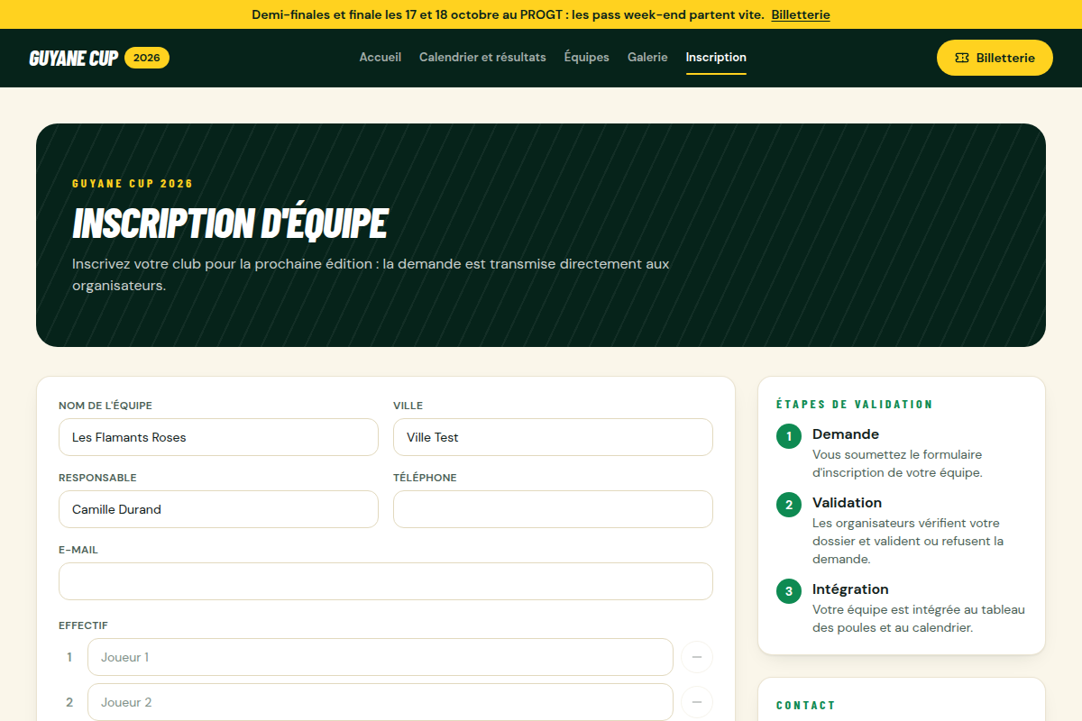Click the 2026 badge next to logo
The height and width of the screenshot is (721, 1082).
click(x=147, y=58)
